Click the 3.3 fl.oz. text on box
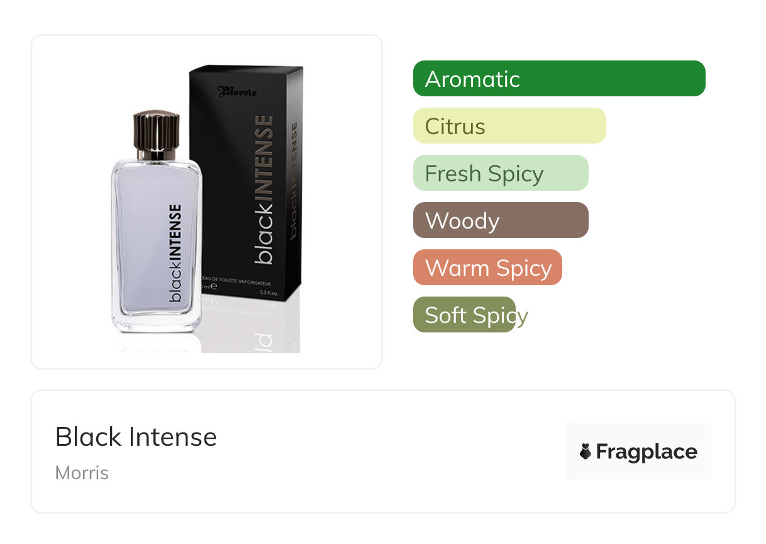 tap(269, 293)
